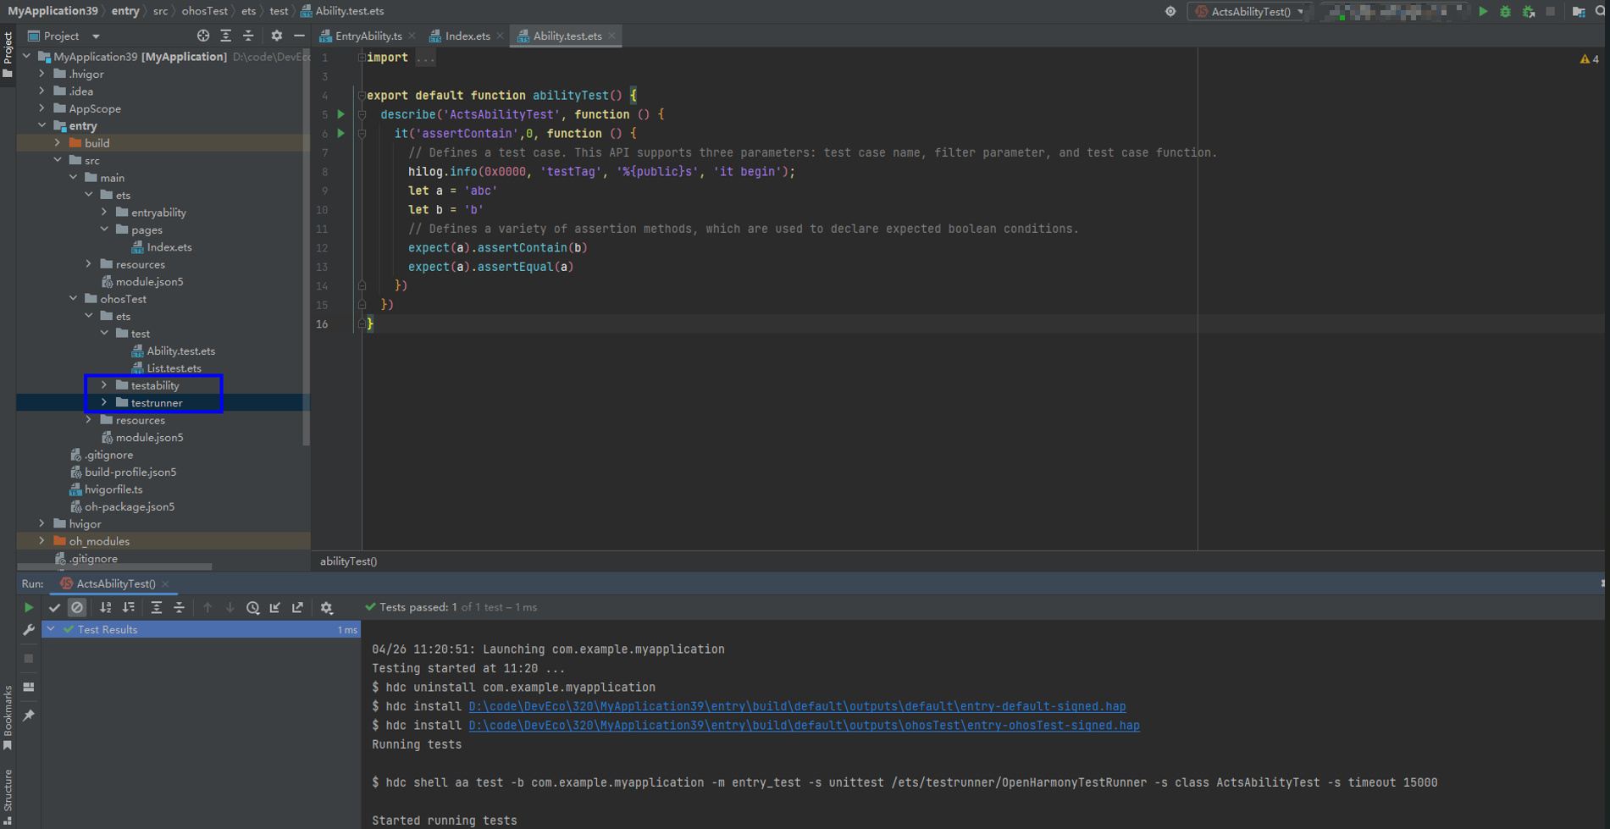Run the describe 'ActsAbilityTest' gutter arrow
The height and width of the screenshot is (829, 1610).
click(341, 114)
